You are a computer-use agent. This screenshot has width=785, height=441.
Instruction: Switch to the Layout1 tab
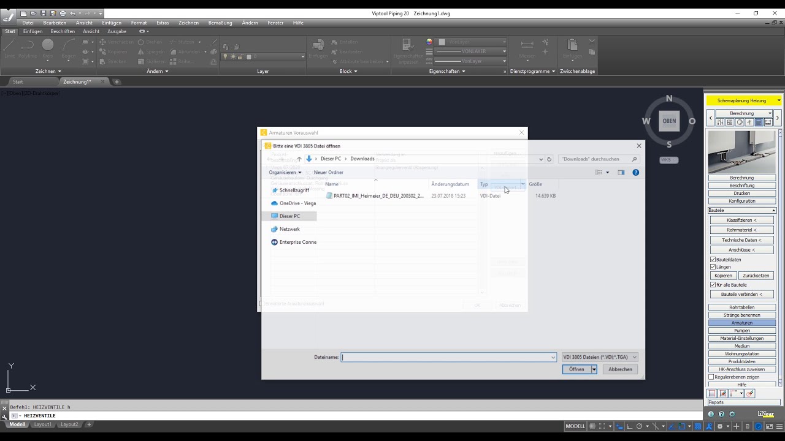click(x=43, y=424)
